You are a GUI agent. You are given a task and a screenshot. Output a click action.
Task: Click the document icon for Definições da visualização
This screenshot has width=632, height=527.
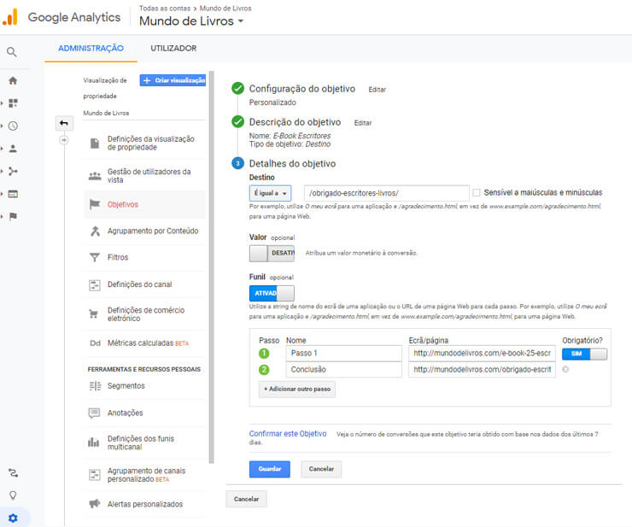pyautogui.click(x=95, y=143)
